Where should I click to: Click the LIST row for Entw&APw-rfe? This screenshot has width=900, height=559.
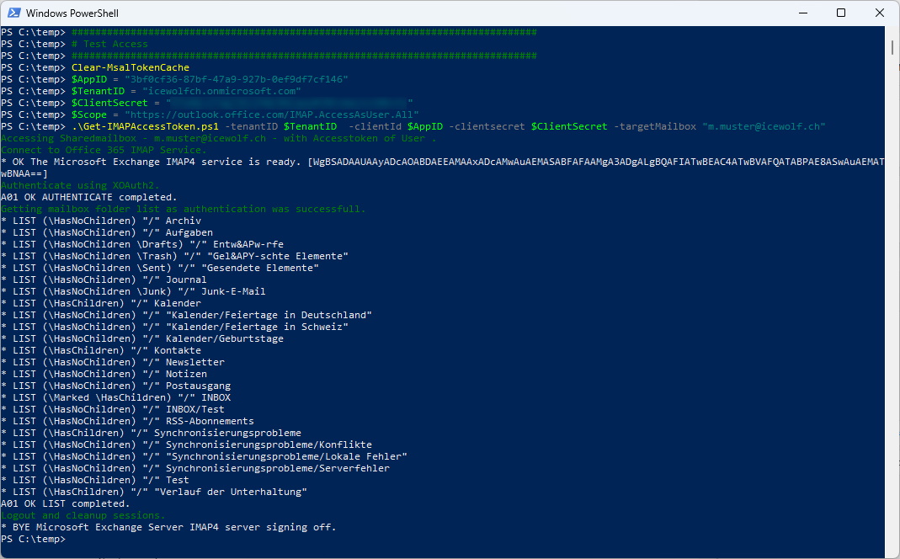coord(142,244)
